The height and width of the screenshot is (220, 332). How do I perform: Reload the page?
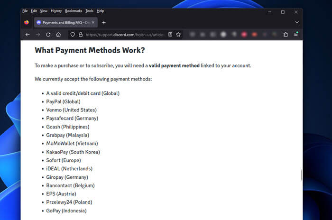tap(48, 35)
